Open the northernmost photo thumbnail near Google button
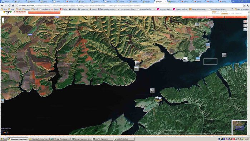This screenshot has width=250, height=141. pyautogui.click(x=197, y=25)
